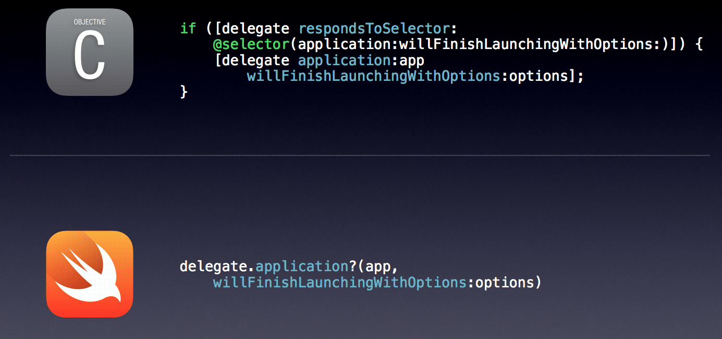Click the green @selector directive
The image size is (722, 339).
click(251, 44)
